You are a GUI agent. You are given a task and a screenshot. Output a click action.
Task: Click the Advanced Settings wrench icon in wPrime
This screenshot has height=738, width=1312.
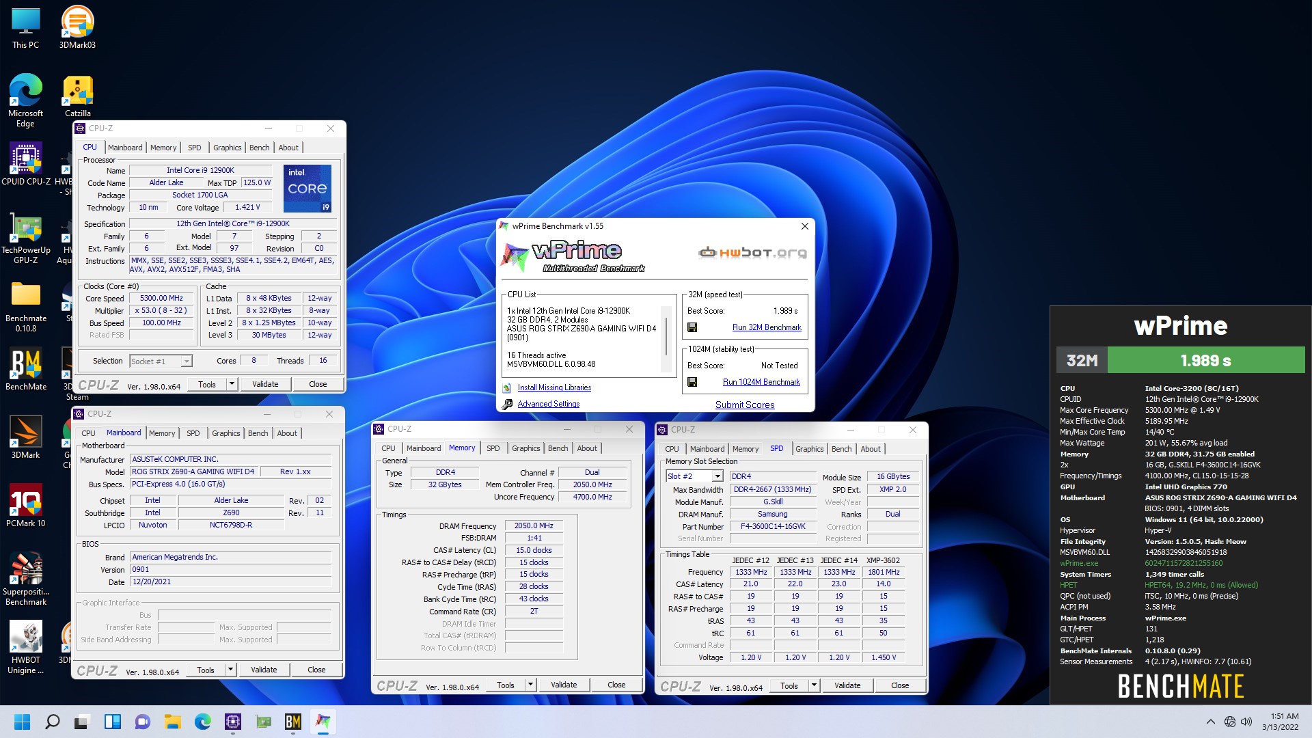(x=507, y=405)
